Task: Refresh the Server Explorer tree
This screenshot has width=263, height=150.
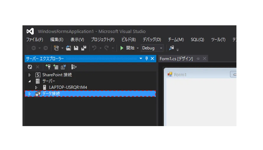Action: (30, 67)
